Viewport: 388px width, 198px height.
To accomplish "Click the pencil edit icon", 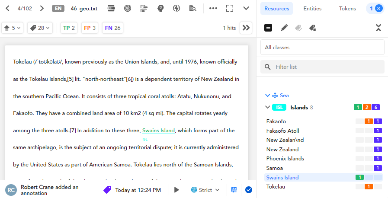I will 284,28.
